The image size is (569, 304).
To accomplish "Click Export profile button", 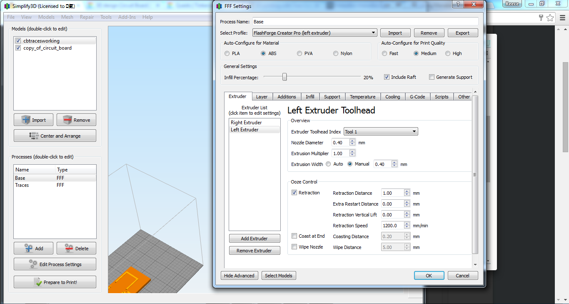I will pos(462,33).
